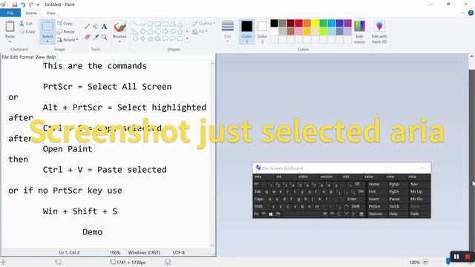Viewport: 475px width, 267px height.
Task: Select the Magnifier tool
Action: tap(104, 37)
